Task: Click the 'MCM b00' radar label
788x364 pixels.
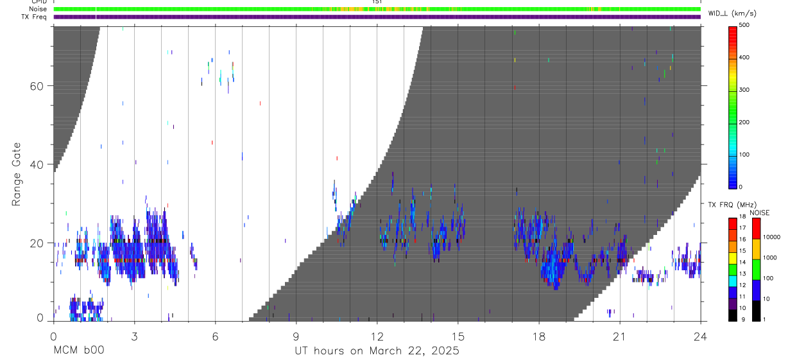Action: click(x=78, y=351)
